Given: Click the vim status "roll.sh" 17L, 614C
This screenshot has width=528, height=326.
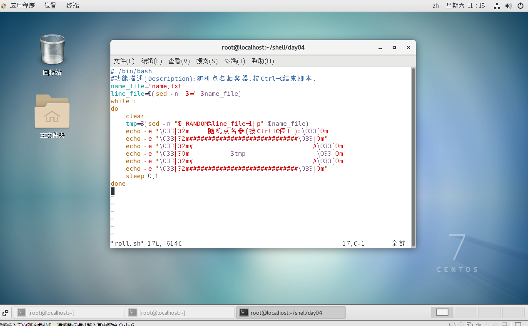Looking at the screenshot, I should [146, 243].
